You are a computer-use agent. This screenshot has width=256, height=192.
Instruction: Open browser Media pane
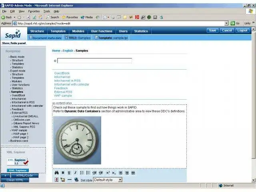87,17
